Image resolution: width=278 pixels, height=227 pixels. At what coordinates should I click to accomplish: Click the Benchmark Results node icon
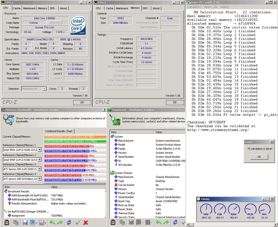(x=6, y=191)
